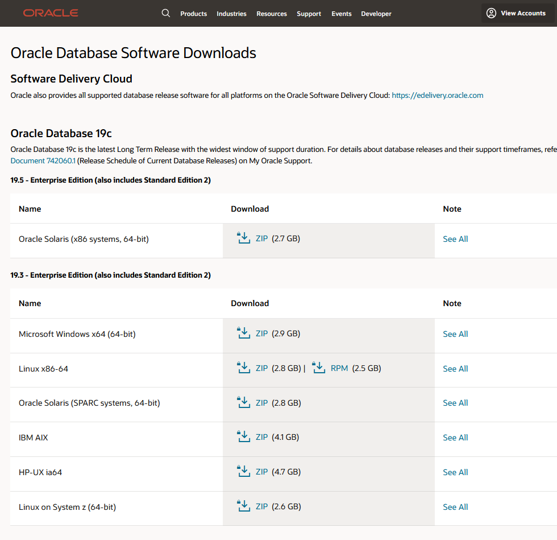Click download icon for IBM AIX ZIP
557x540 pixels.
tap(243, 437)
